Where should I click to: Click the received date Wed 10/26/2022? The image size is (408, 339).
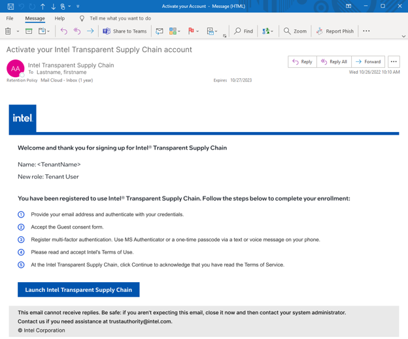point(374,72)
